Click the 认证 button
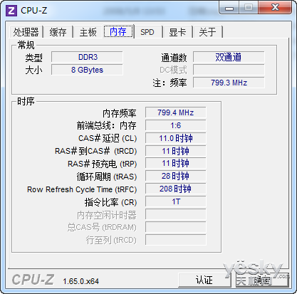 204,280
